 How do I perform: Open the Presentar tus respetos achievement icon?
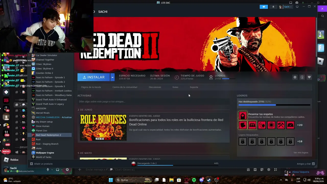(242, 116)
